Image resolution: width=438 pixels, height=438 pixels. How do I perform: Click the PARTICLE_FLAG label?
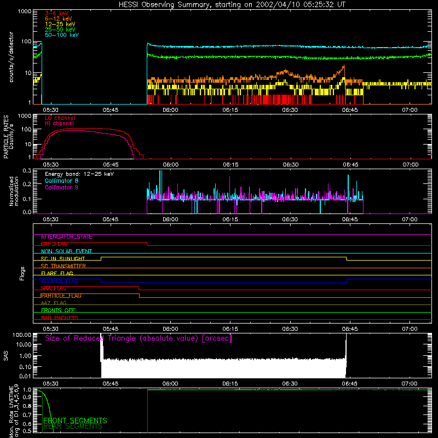tap(61, 296)
